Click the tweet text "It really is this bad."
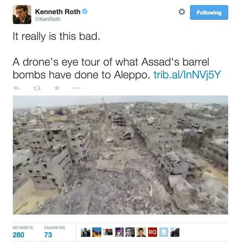The image size is (241, 245). pos(56,36)
